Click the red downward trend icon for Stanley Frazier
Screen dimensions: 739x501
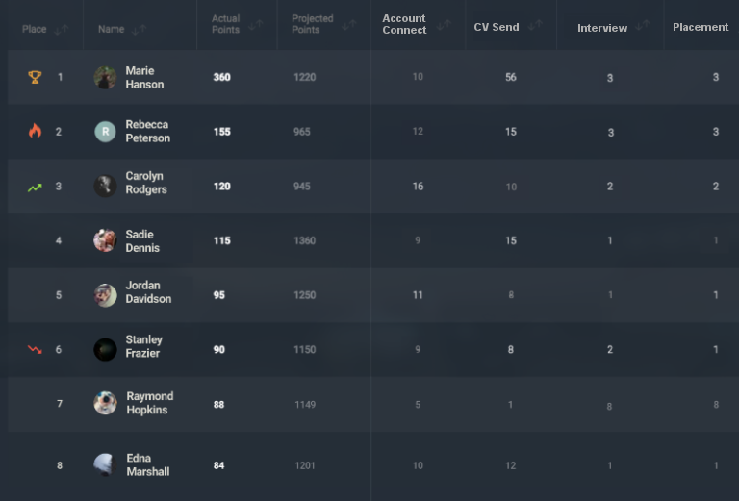point(35,349)
